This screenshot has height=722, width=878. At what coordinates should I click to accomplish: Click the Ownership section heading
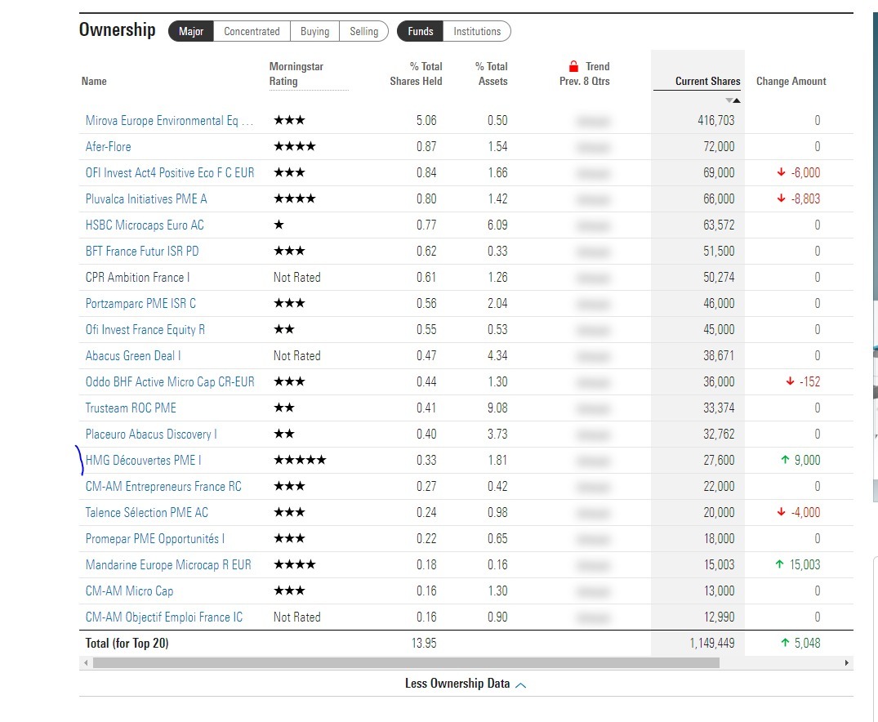pos(117,29)
